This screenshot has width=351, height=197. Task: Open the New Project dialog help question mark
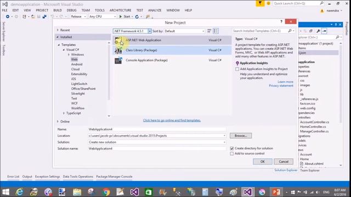click(x=281, y=21)
